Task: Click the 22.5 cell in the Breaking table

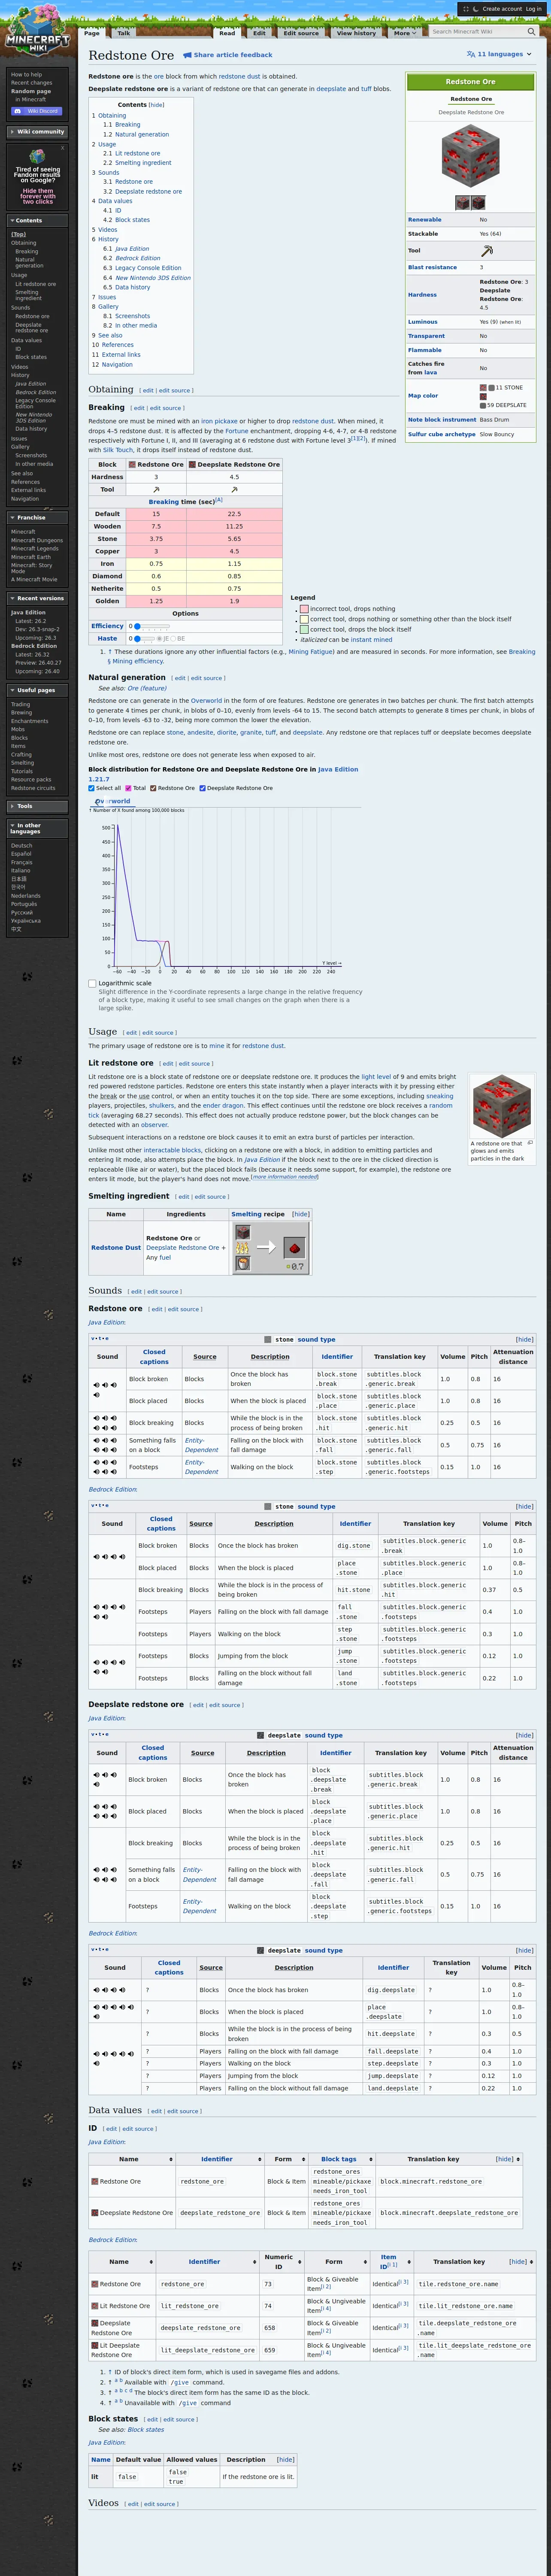Action: coord(234,514)
